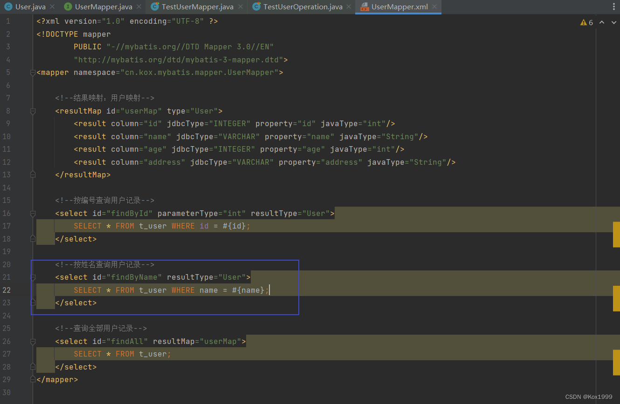Fold marker at closing select line 18
620x404 pixels.
pos(33,238)
